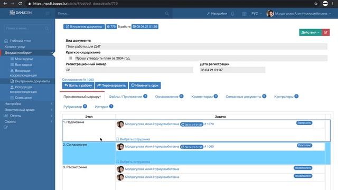The width and height of the screenshot is (338, 190).
Task: Open the РУС language dropdown
Action: click(x=256, y=13)
